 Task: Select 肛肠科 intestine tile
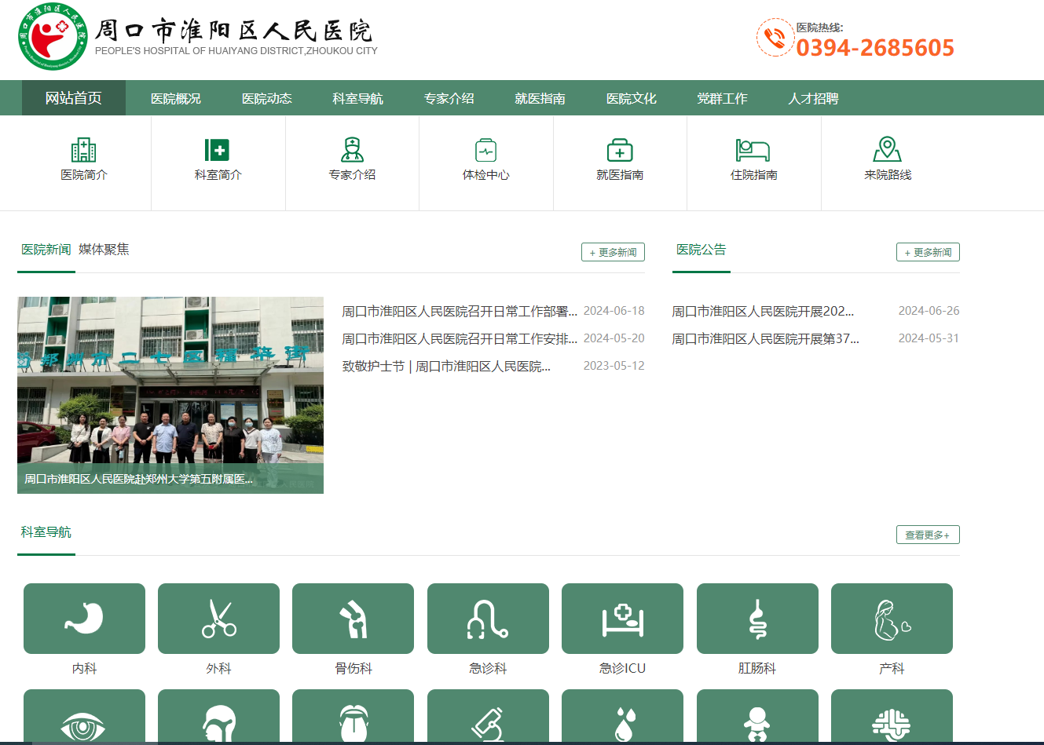coord(757,619)
